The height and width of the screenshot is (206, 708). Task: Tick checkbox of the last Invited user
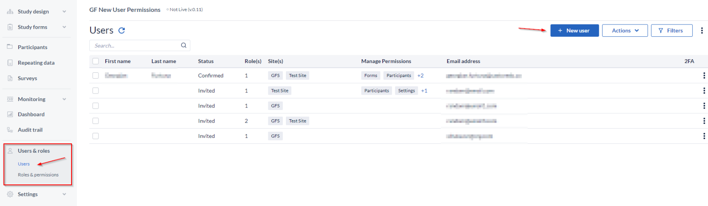click(96, 136)
